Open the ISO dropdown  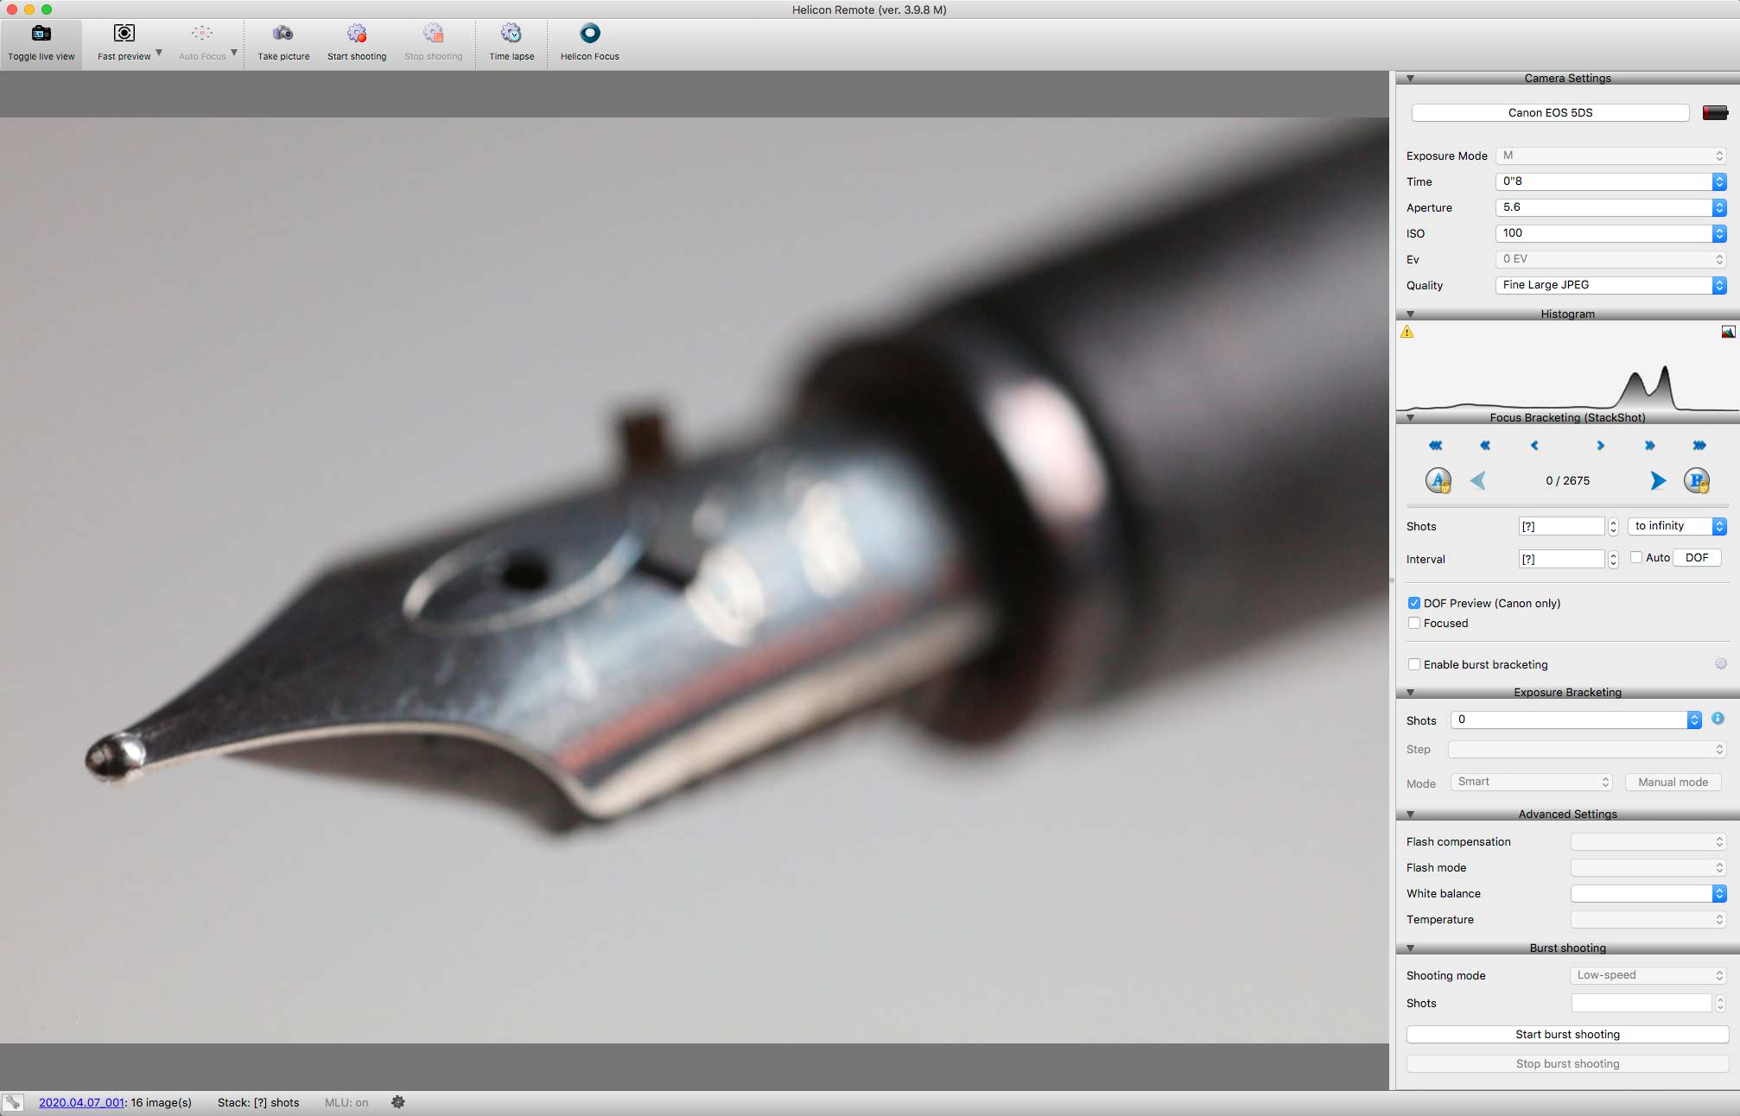pos(1610,233)
